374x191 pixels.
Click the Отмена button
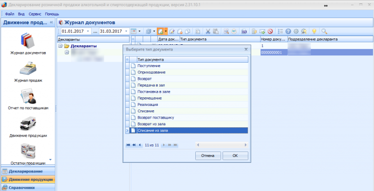click(208, 156)
